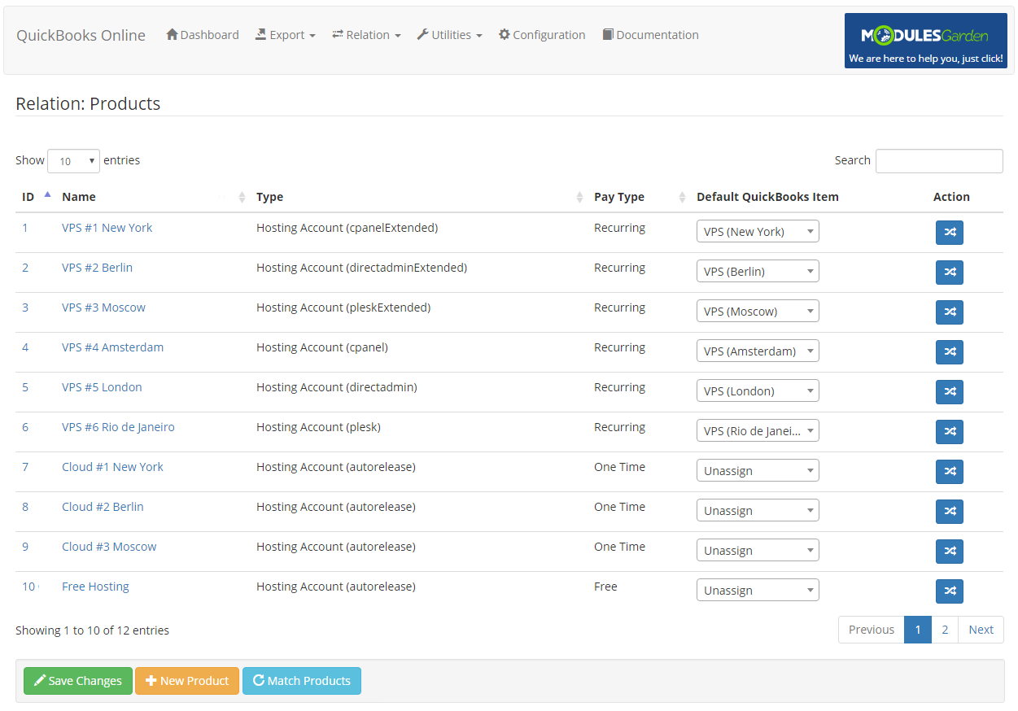Click the New Product button
The image size is (1018, 711).
[x=186, y=681]
